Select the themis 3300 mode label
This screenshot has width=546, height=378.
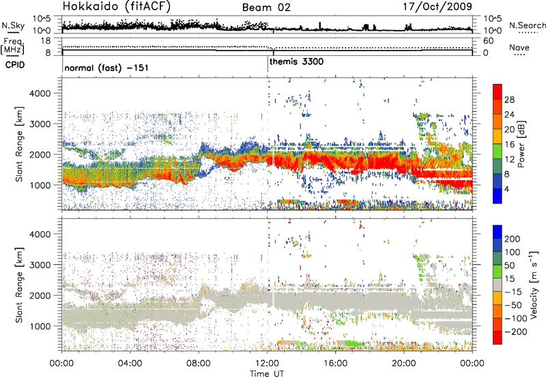tap(296, 61)
